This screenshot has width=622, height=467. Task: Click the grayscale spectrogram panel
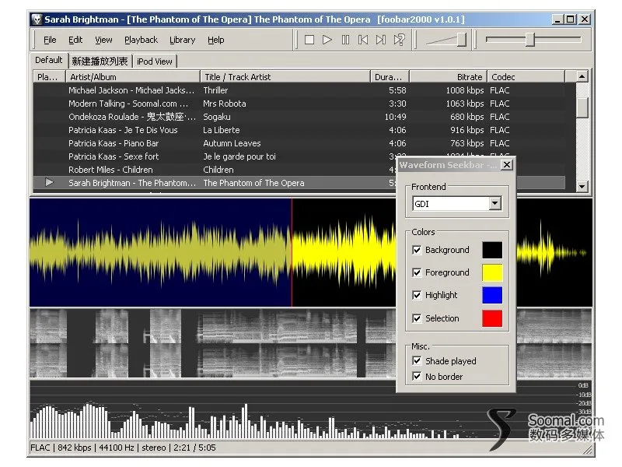pos(213,343)
